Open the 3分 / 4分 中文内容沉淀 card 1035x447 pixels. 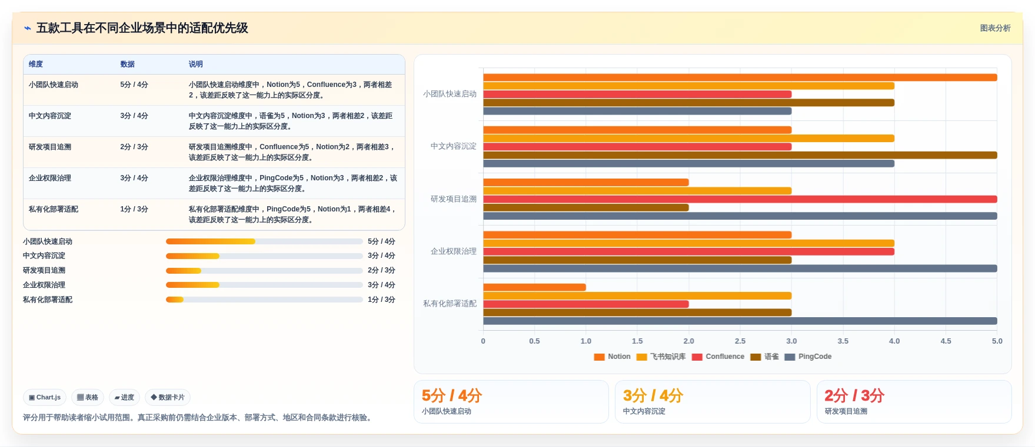coord(713,402)
